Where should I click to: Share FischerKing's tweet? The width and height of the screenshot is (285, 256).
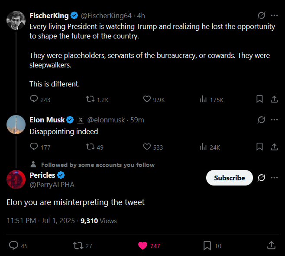[274, 99]
